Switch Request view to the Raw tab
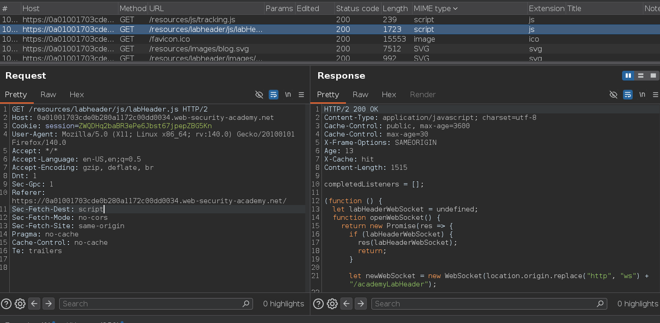Screen dimensions: 660x323 point(48,94)
